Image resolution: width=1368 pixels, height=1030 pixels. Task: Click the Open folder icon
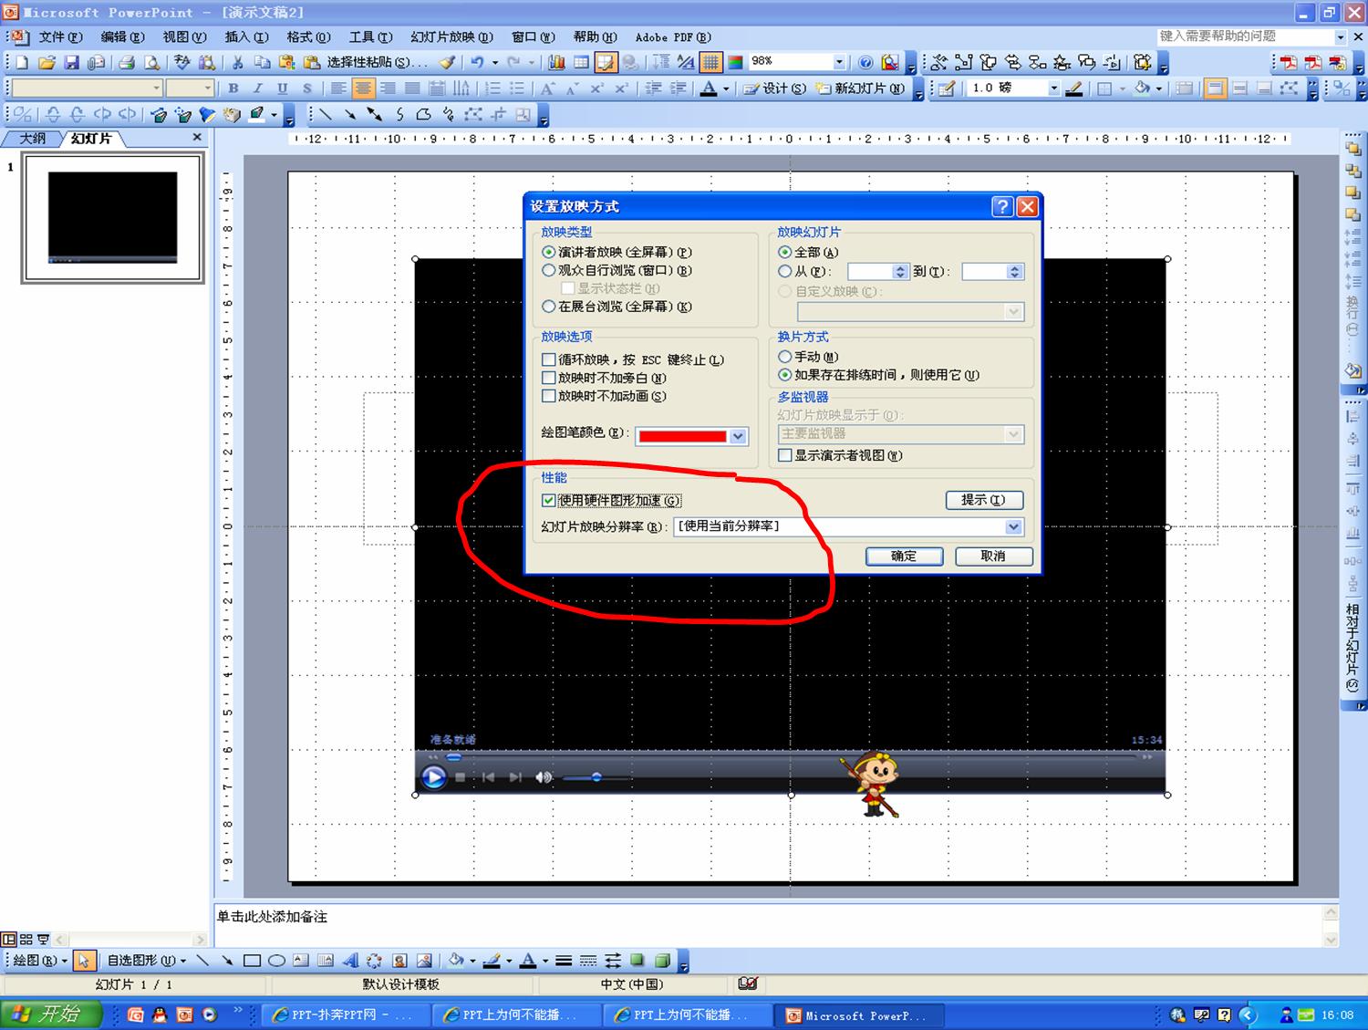point(47,63)
